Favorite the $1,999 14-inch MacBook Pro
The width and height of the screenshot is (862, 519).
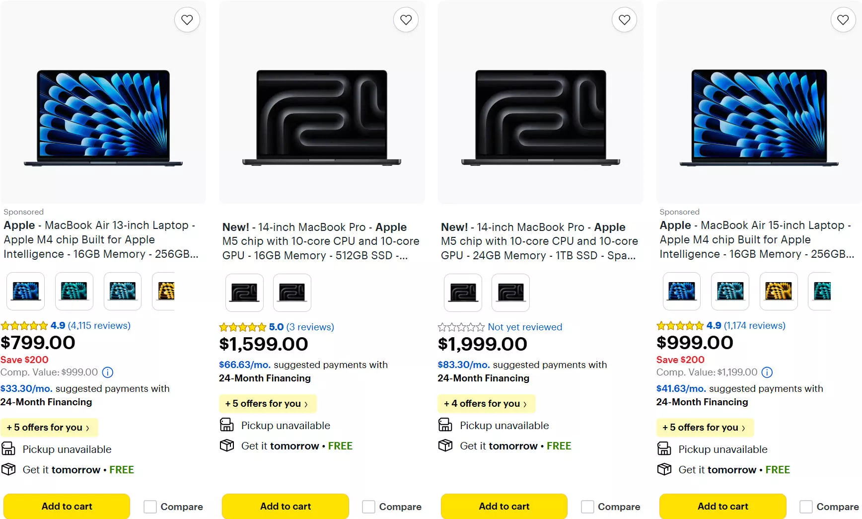(625, 19)
